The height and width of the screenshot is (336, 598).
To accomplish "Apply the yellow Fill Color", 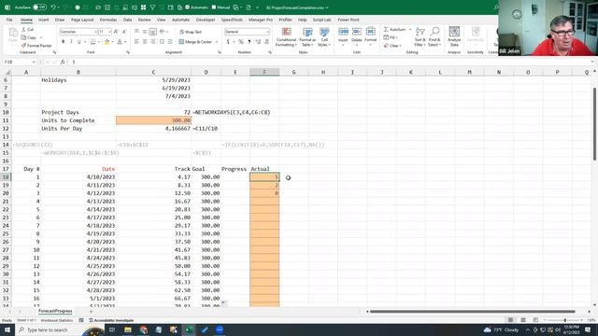I will [107, 42].
